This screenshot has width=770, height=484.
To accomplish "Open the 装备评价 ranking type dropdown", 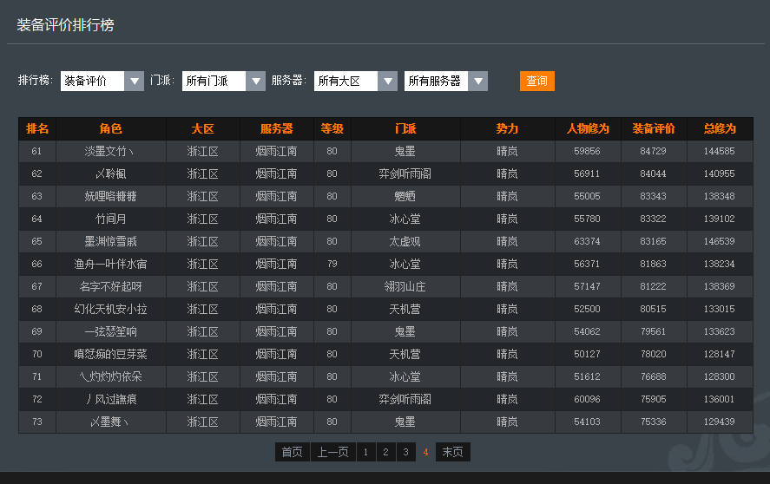I will 102,81.
